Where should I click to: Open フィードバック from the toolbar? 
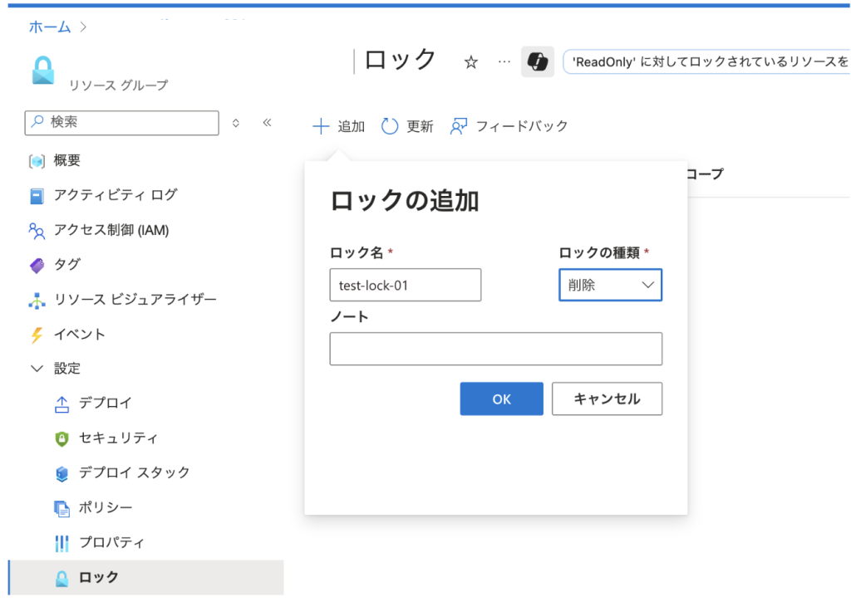[509, 126]
